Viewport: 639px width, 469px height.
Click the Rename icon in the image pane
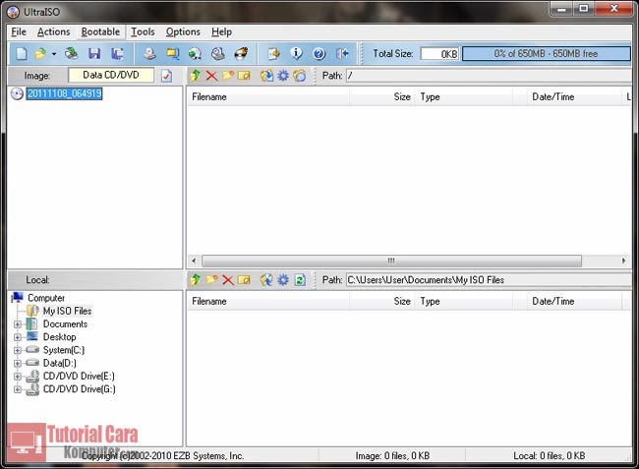(x=244, y=76)
